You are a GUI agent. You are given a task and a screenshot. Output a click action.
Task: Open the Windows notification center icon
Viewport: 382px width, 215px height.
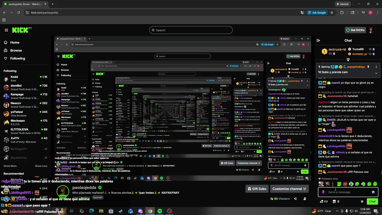point(377,211)
